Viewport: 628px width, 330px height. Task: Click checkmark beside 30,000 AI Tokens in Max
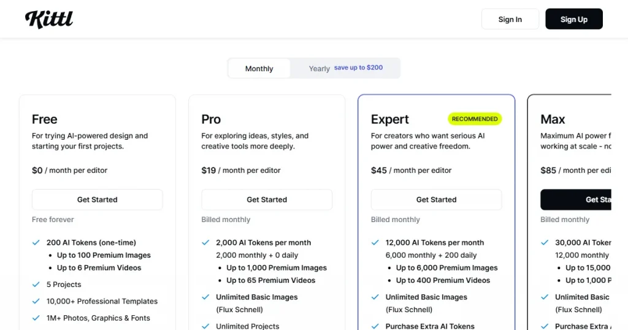pyautogui.click(x=545, y=243)
